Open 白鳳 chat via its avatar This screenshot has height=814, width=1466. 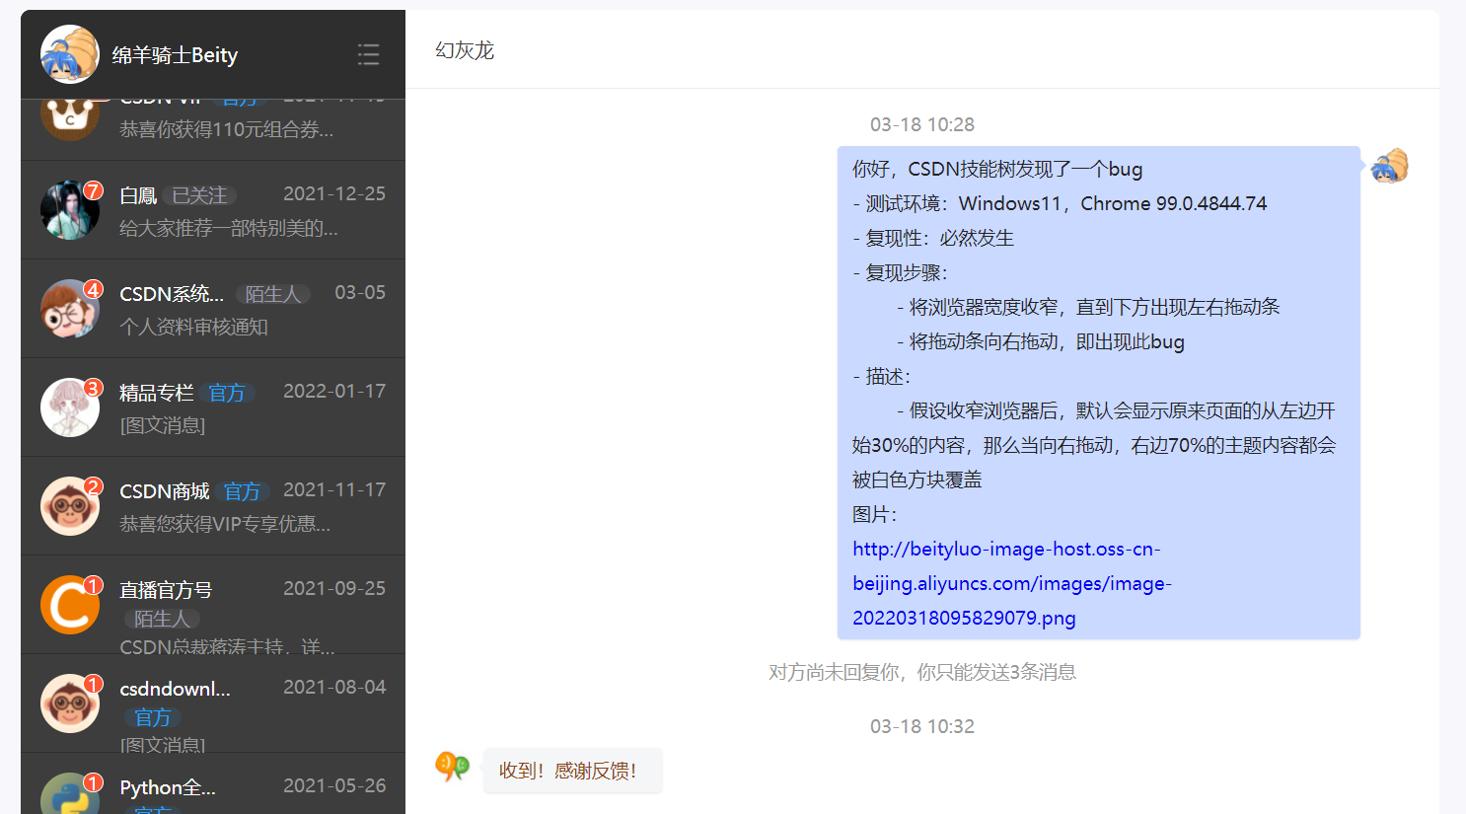coord(69,210)
